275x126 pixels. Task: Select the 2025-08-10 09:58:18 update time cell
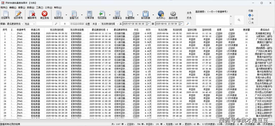(x=100, y=37)
